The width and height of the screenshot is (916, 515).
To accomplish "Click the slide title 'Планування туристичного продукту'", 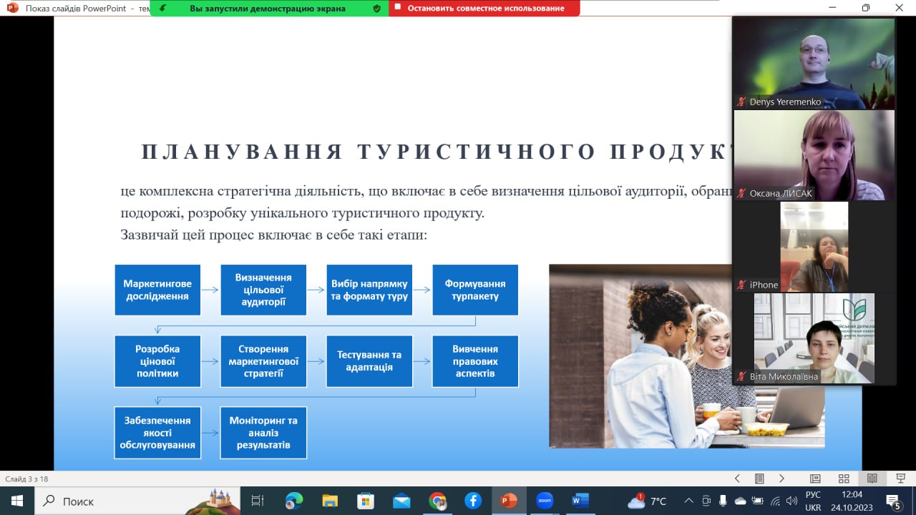I will [437, 152].
